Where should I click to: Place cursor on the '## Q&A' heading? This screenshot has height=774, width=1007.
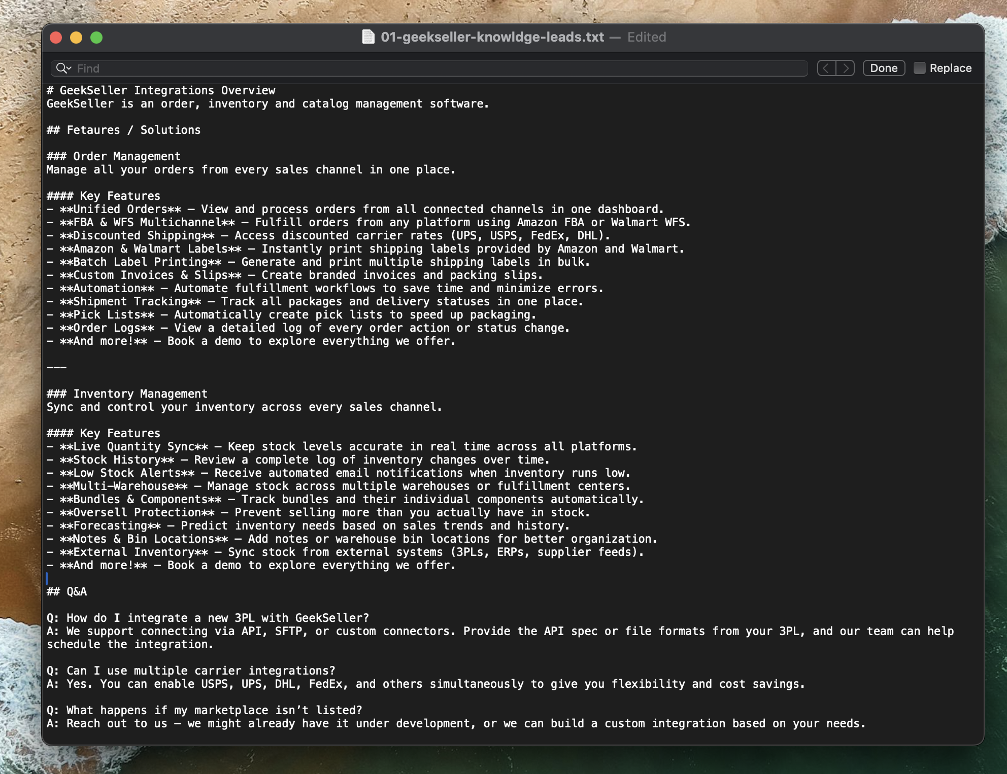pyautogui.click(x=66, y=591)
